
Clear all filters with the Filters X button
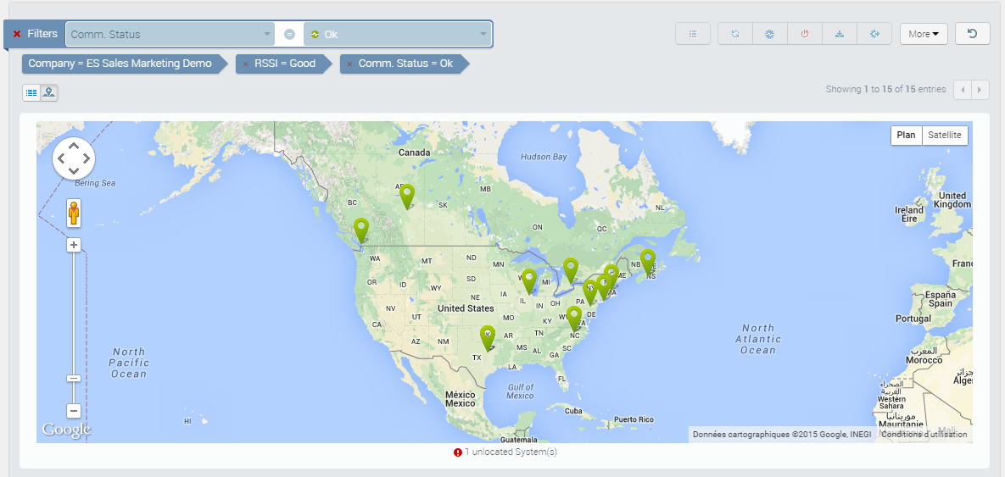pos(17,34)
